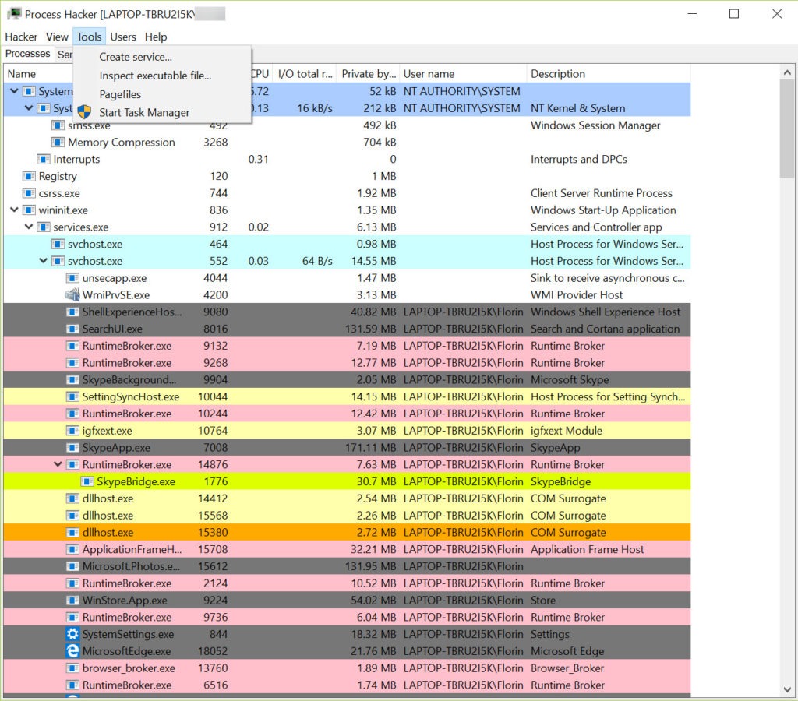This screenshot has width=798, height=701.
Task: Sort by Private bytes column header
Action: 369,74
